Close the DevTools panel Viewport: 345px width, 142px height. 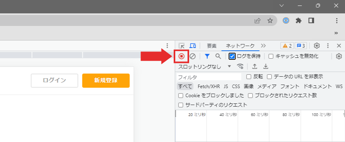339,46
